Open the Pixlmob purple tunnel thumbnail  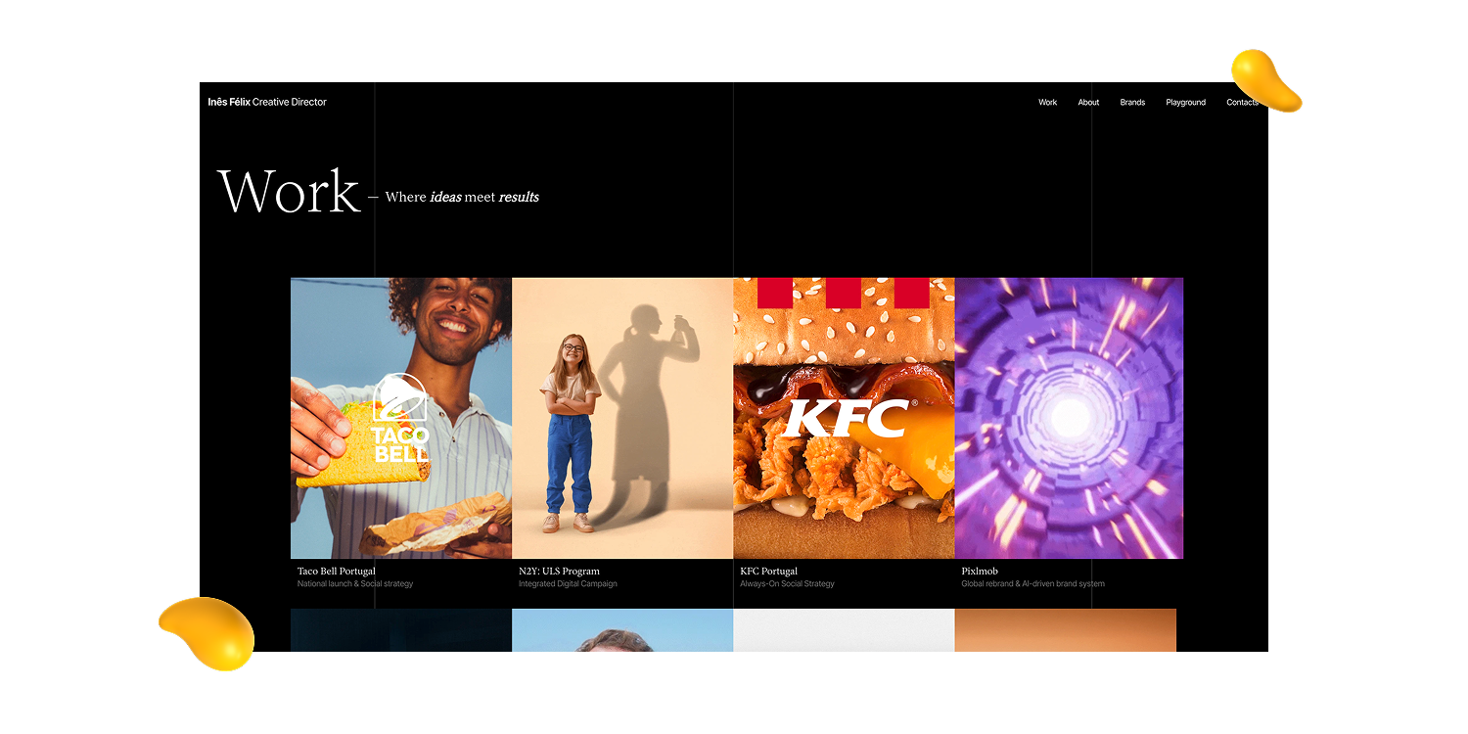[x=1069, y=418]
